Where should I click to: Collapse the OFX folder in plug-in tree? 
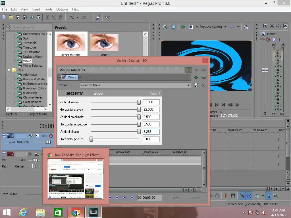pos(9,70)
